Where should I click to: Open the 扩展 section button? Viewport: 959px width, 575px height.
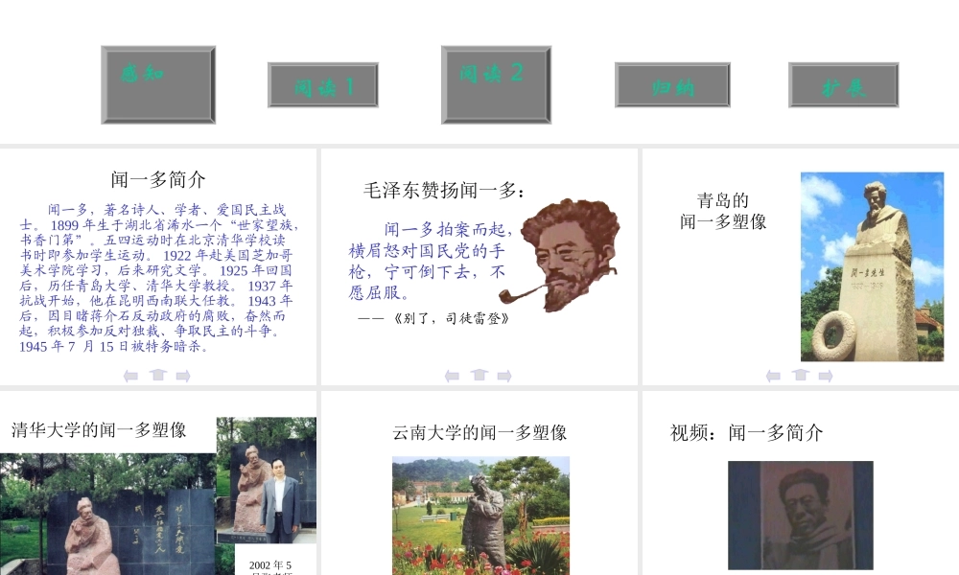click(x=843, y=85)
